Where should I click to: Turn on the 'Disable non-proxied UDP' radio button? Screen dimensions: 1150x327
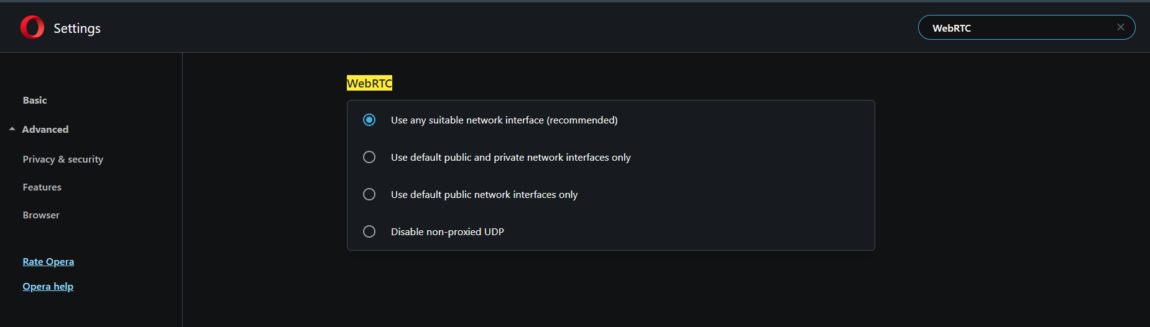369,231
